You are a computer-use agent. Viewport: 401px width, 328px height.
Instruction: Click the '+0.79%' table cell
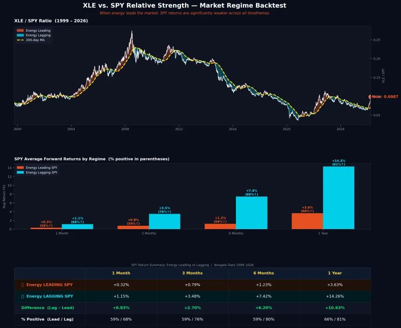[192, 285]
